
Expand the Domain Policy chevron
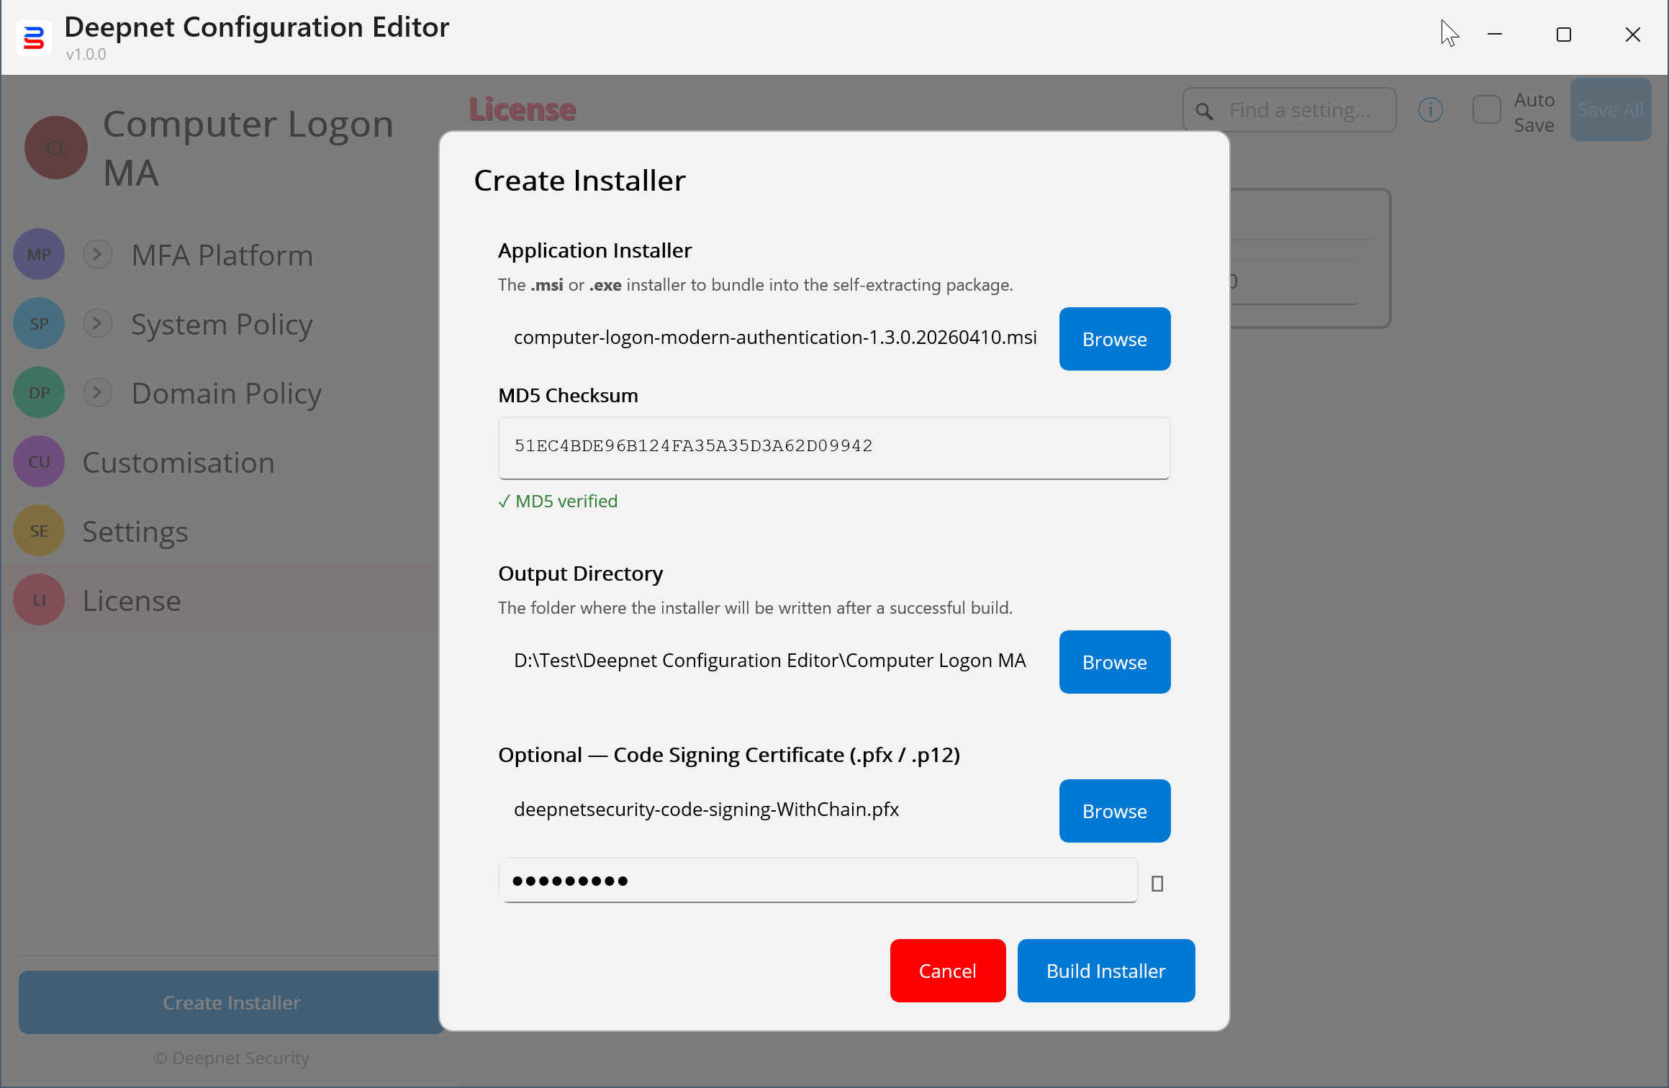coord(97,392)
